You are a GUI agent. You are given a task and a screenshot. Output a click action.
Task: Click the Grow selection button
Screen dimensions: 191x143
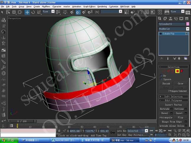pos(180,83)
